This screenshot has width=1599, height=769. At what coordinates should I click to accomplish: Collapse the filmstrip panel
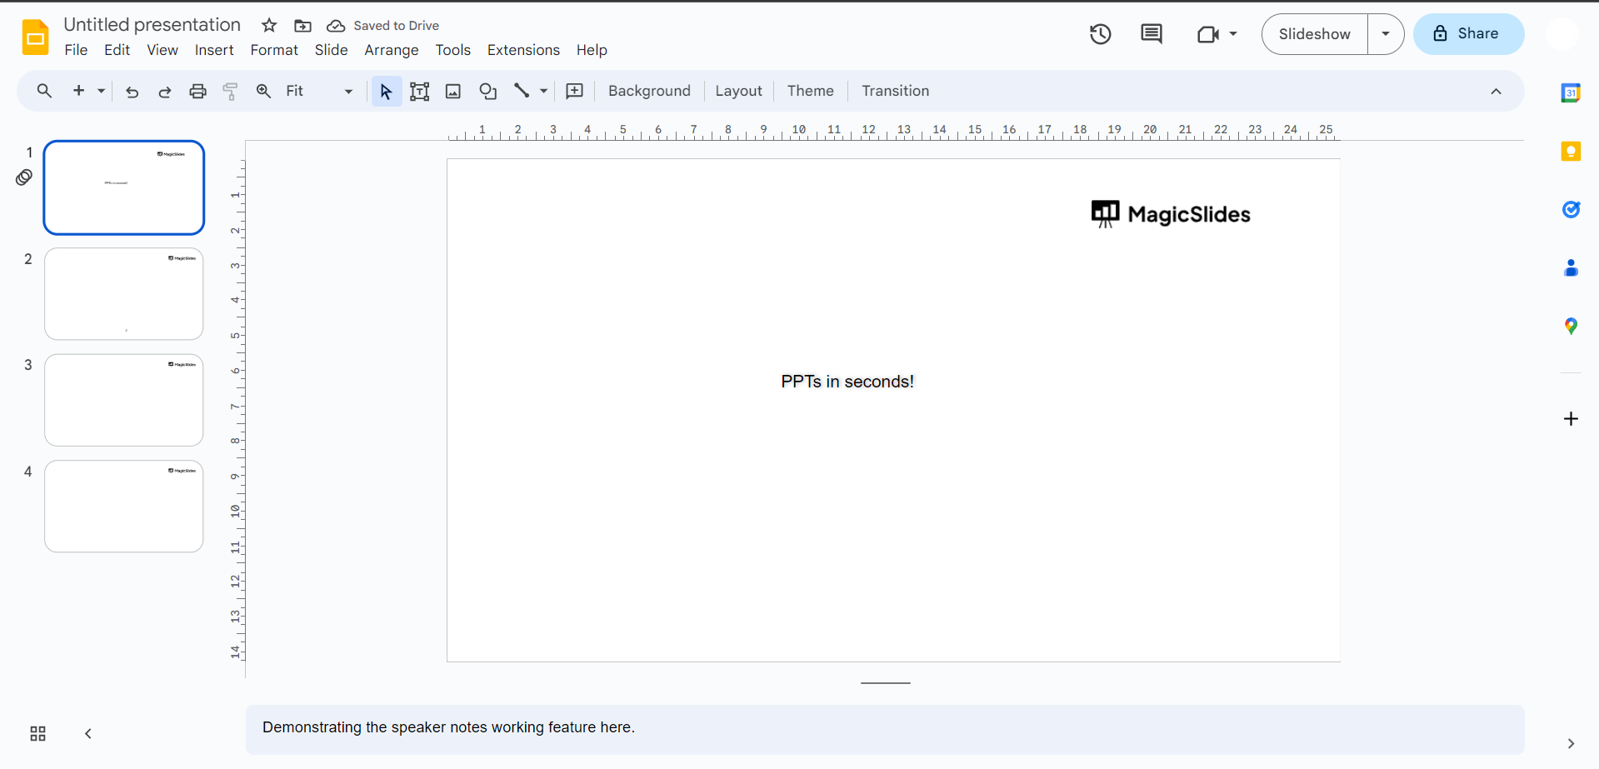pos(88,733)
